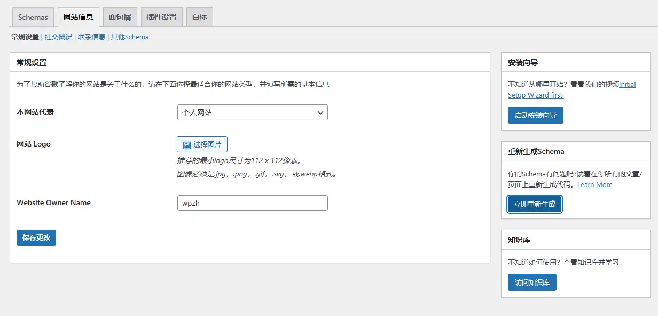Click 立即重新生成 to regenerate schema
This screenshot has width=658, height=316.
(x=534, y=204)
